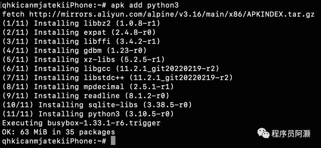The image size is (321, 148).
Task: Click the 程序员阿灏 watermark text
Action: (291, 133)
